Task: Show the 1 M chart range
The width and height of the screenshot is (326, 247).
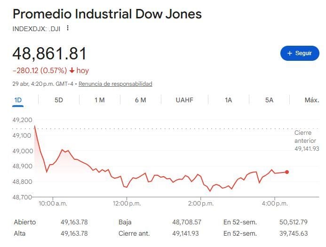Action: (99, 100)
